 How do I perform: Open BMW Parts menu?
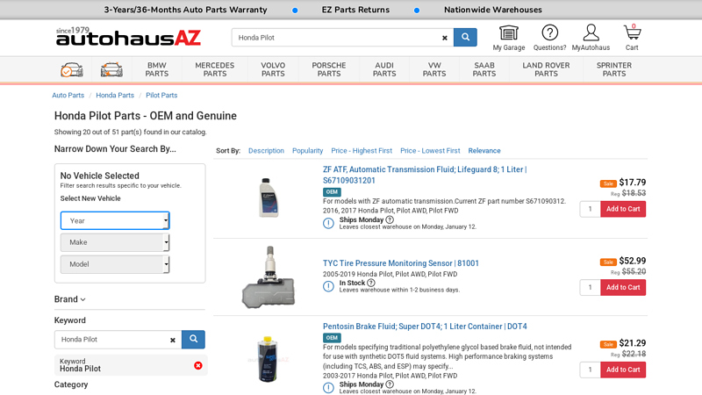coord(157,69)
